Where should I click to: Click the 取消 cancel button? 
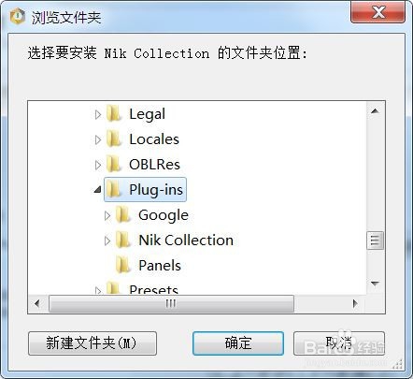339,343
